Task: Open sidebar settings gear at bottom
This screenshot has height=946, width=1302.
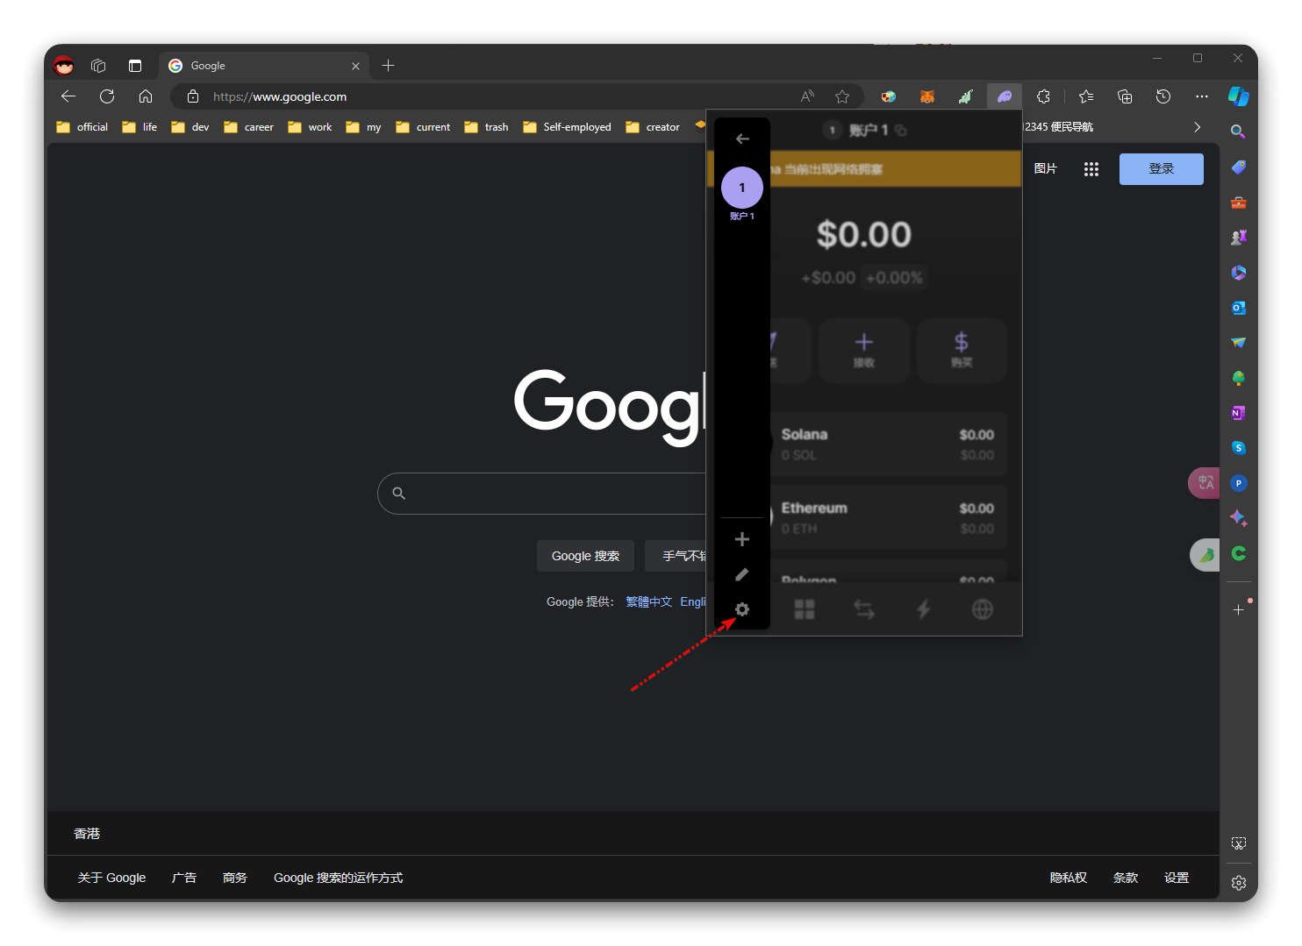Action: [x=1239, y=883]
